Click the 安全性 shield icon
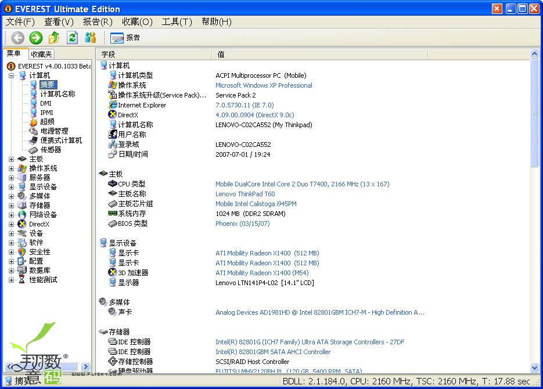This screenshot has height=389, width=543. point(22,252)
